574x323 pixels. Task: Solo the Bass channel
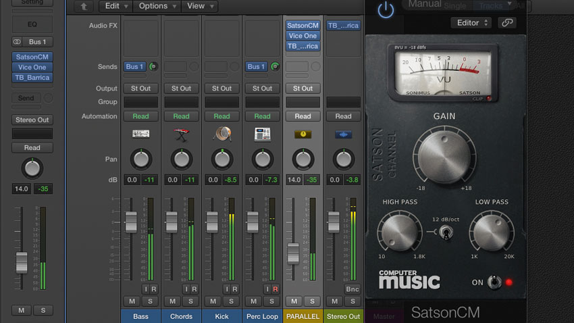150,301
